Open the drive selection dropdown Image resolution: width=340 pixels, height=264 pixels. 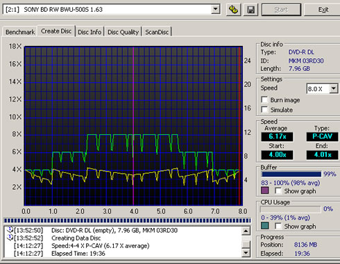(215, 10)
